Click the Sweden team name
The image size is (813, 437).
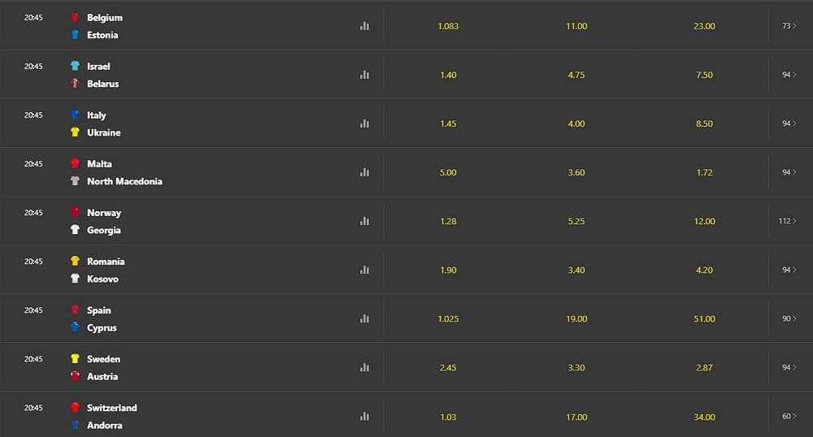[103, 359]
